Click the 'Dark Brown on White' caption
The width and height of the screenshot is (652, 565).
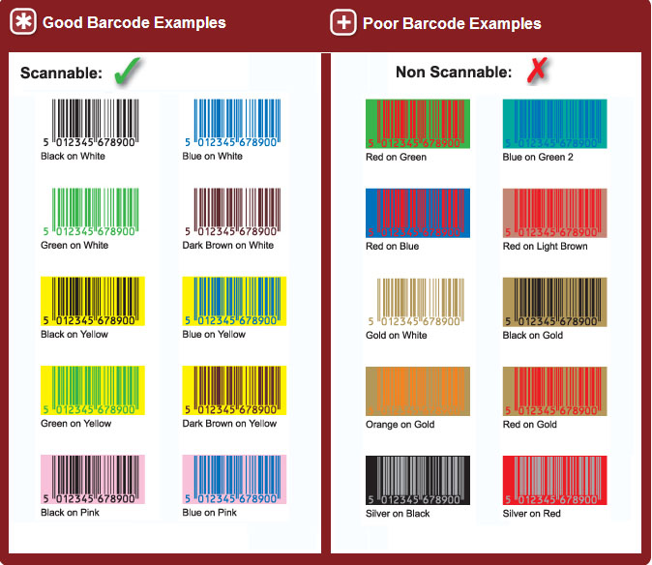tap(228, 246)
